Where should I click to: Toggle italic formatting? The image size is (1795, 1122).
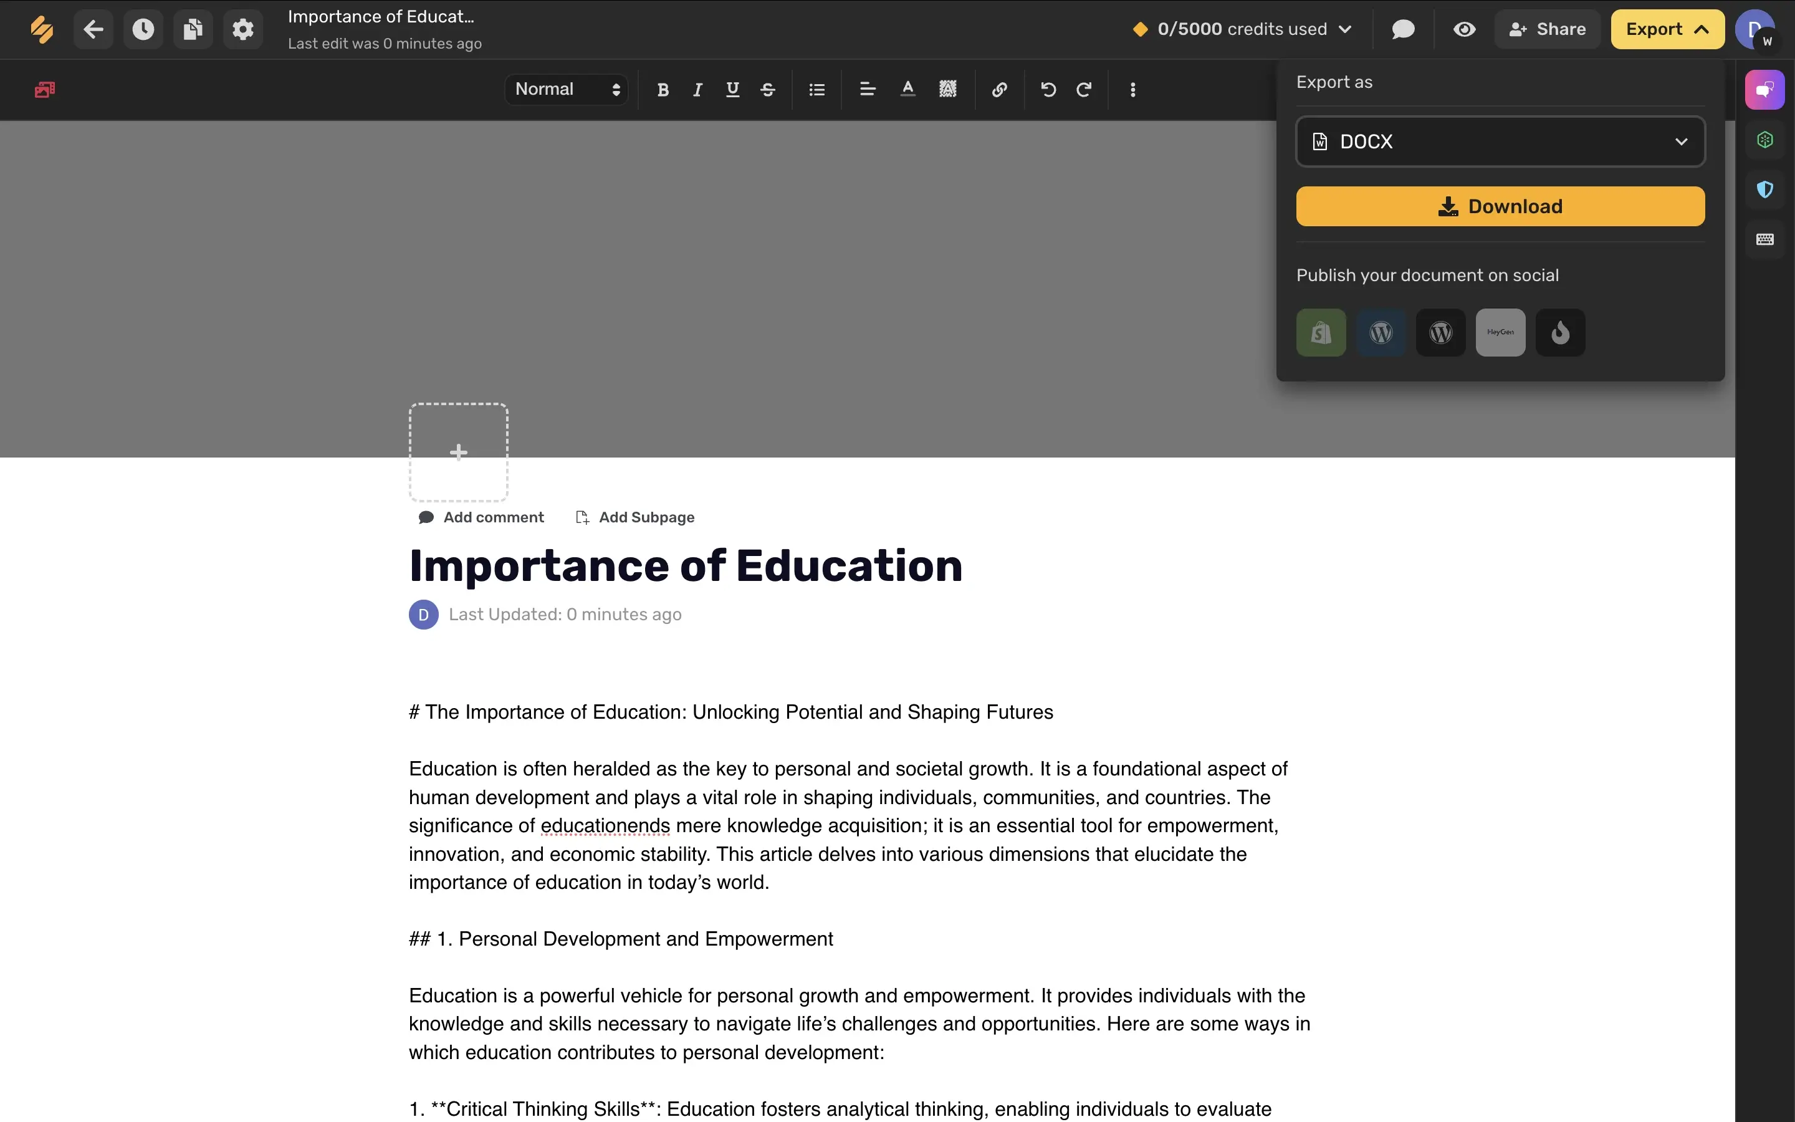[x=697, y=90]
